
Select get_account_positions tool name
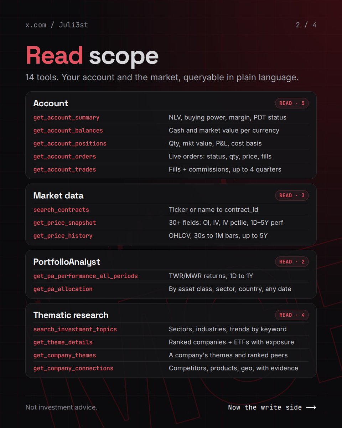(70, 143)
